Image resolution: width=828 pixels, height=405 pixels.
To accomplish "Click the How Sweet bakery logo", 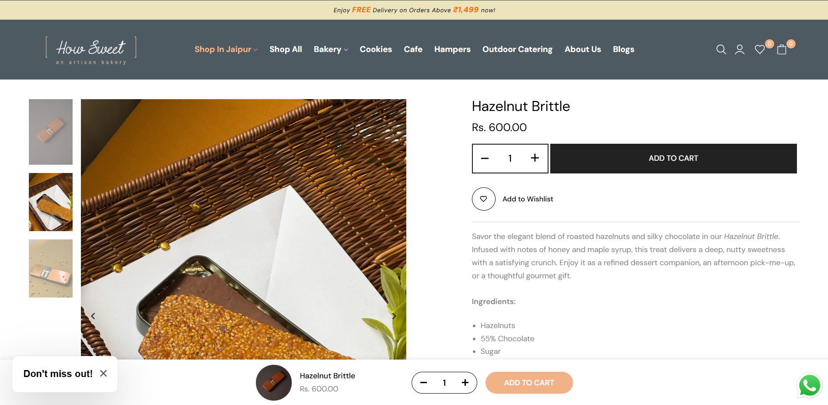I will (x=91, y=50).
